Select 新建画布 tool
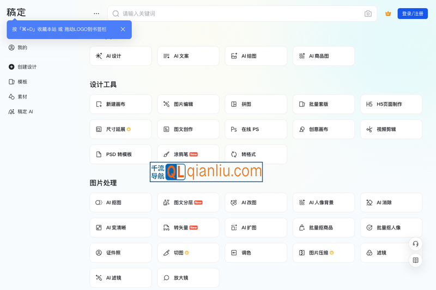Image resolution: width=436 pixels, height=290 pixels. coord(120,104)
